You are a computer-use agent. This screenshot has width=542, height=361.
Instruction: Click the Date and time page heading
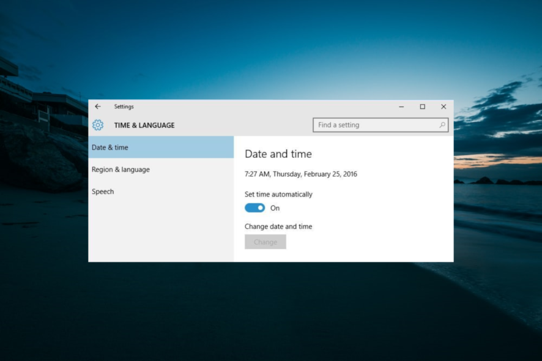(x=278, y=154)
